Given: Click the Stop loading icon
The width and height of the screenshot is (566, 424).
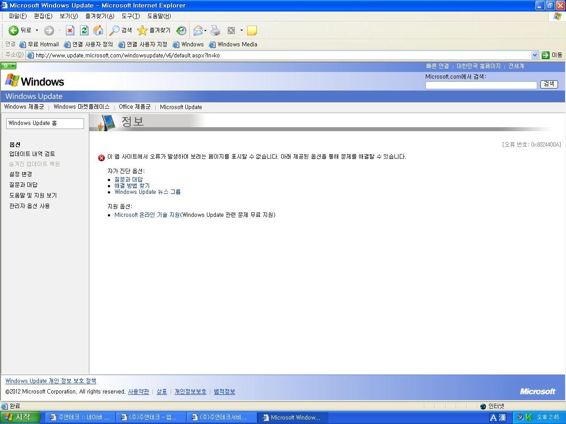Looking at the screenshot, I should coord(70,30).
